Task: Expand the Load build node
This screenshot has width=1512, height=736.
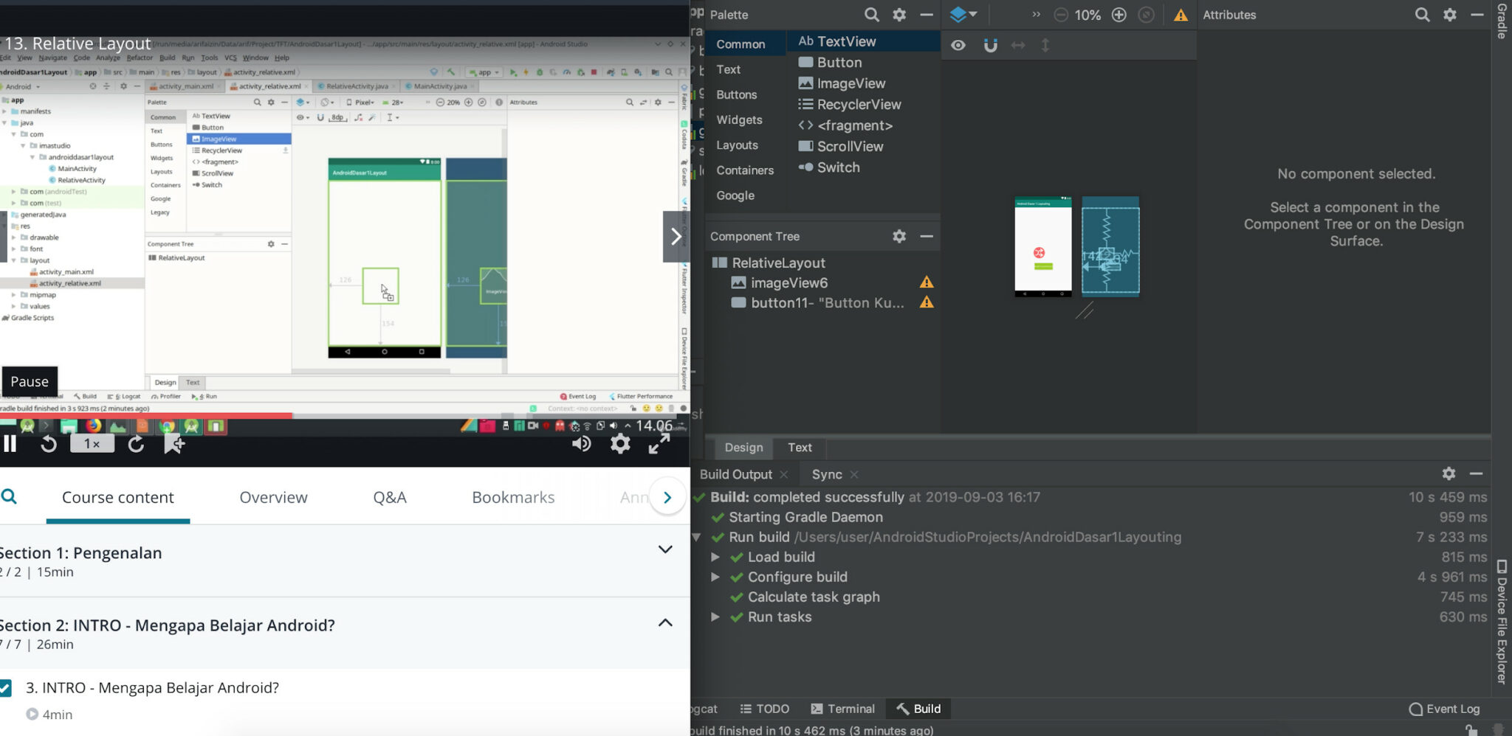Action: (715, 557)
